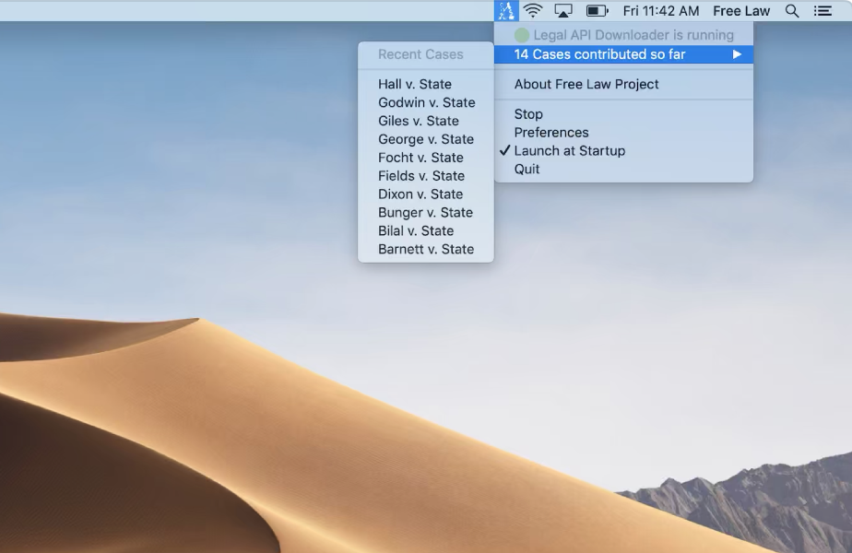Open Preferences from the menu
The image size is (852, 553).
(623, 133)
